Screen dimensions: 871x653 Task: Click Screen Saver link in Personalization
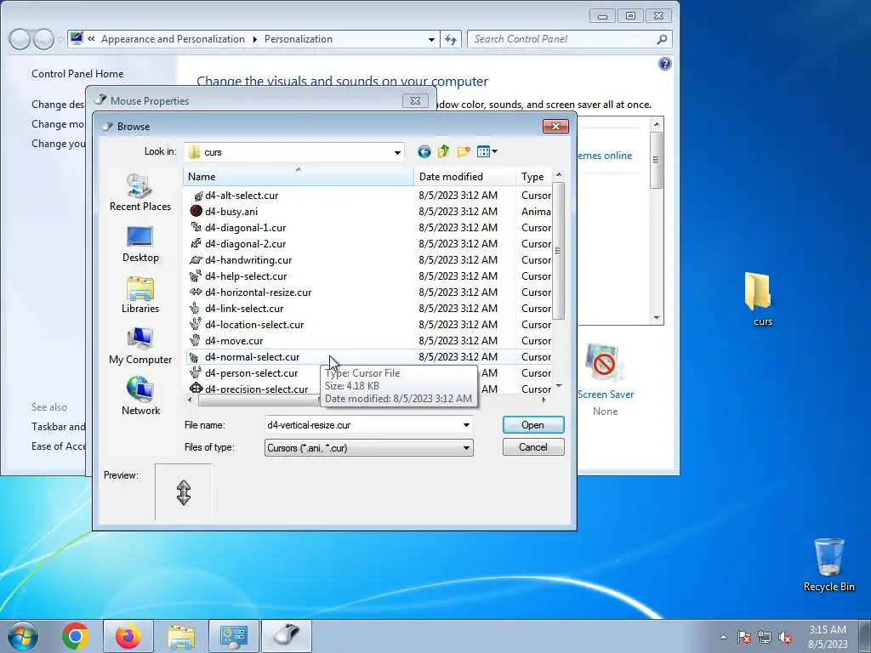click(x=606, y=395)
